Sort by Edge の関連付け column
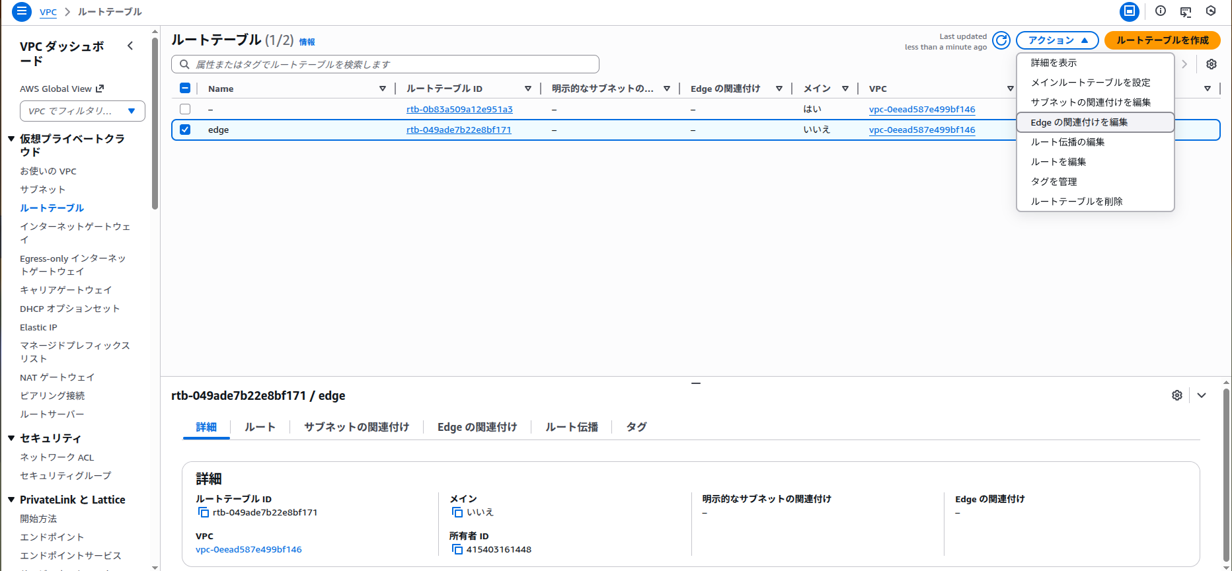This screenshot has width=1232, height=571. click(x=779, y=89)
